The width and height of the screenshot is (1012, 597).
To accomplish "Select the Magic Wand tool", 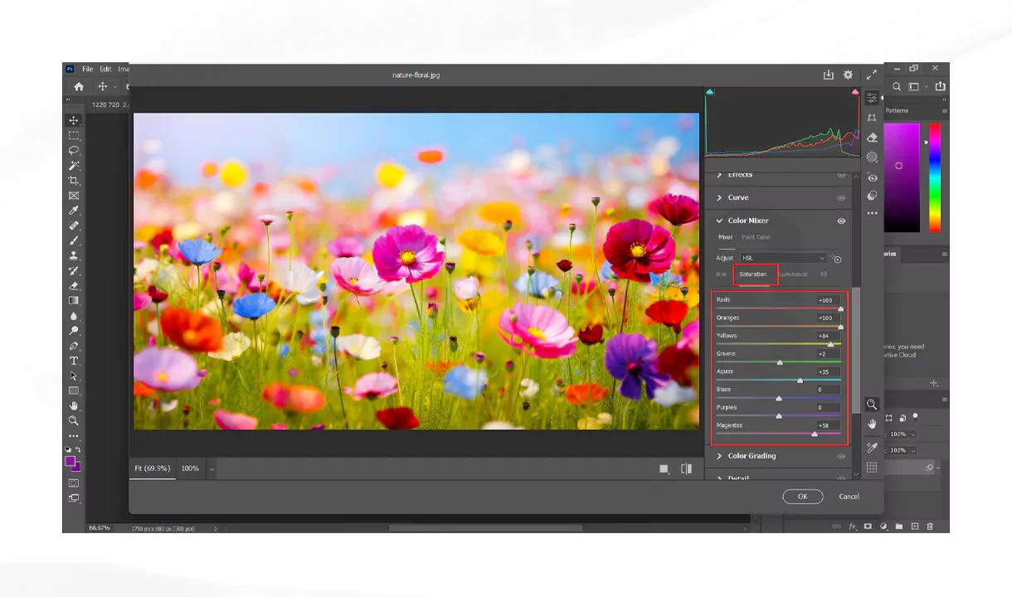I will [x=74, y=165].
